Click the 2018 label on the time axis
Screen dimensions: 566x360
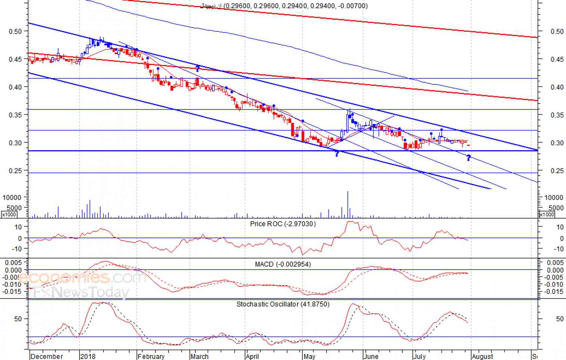(x=88, y=356)
